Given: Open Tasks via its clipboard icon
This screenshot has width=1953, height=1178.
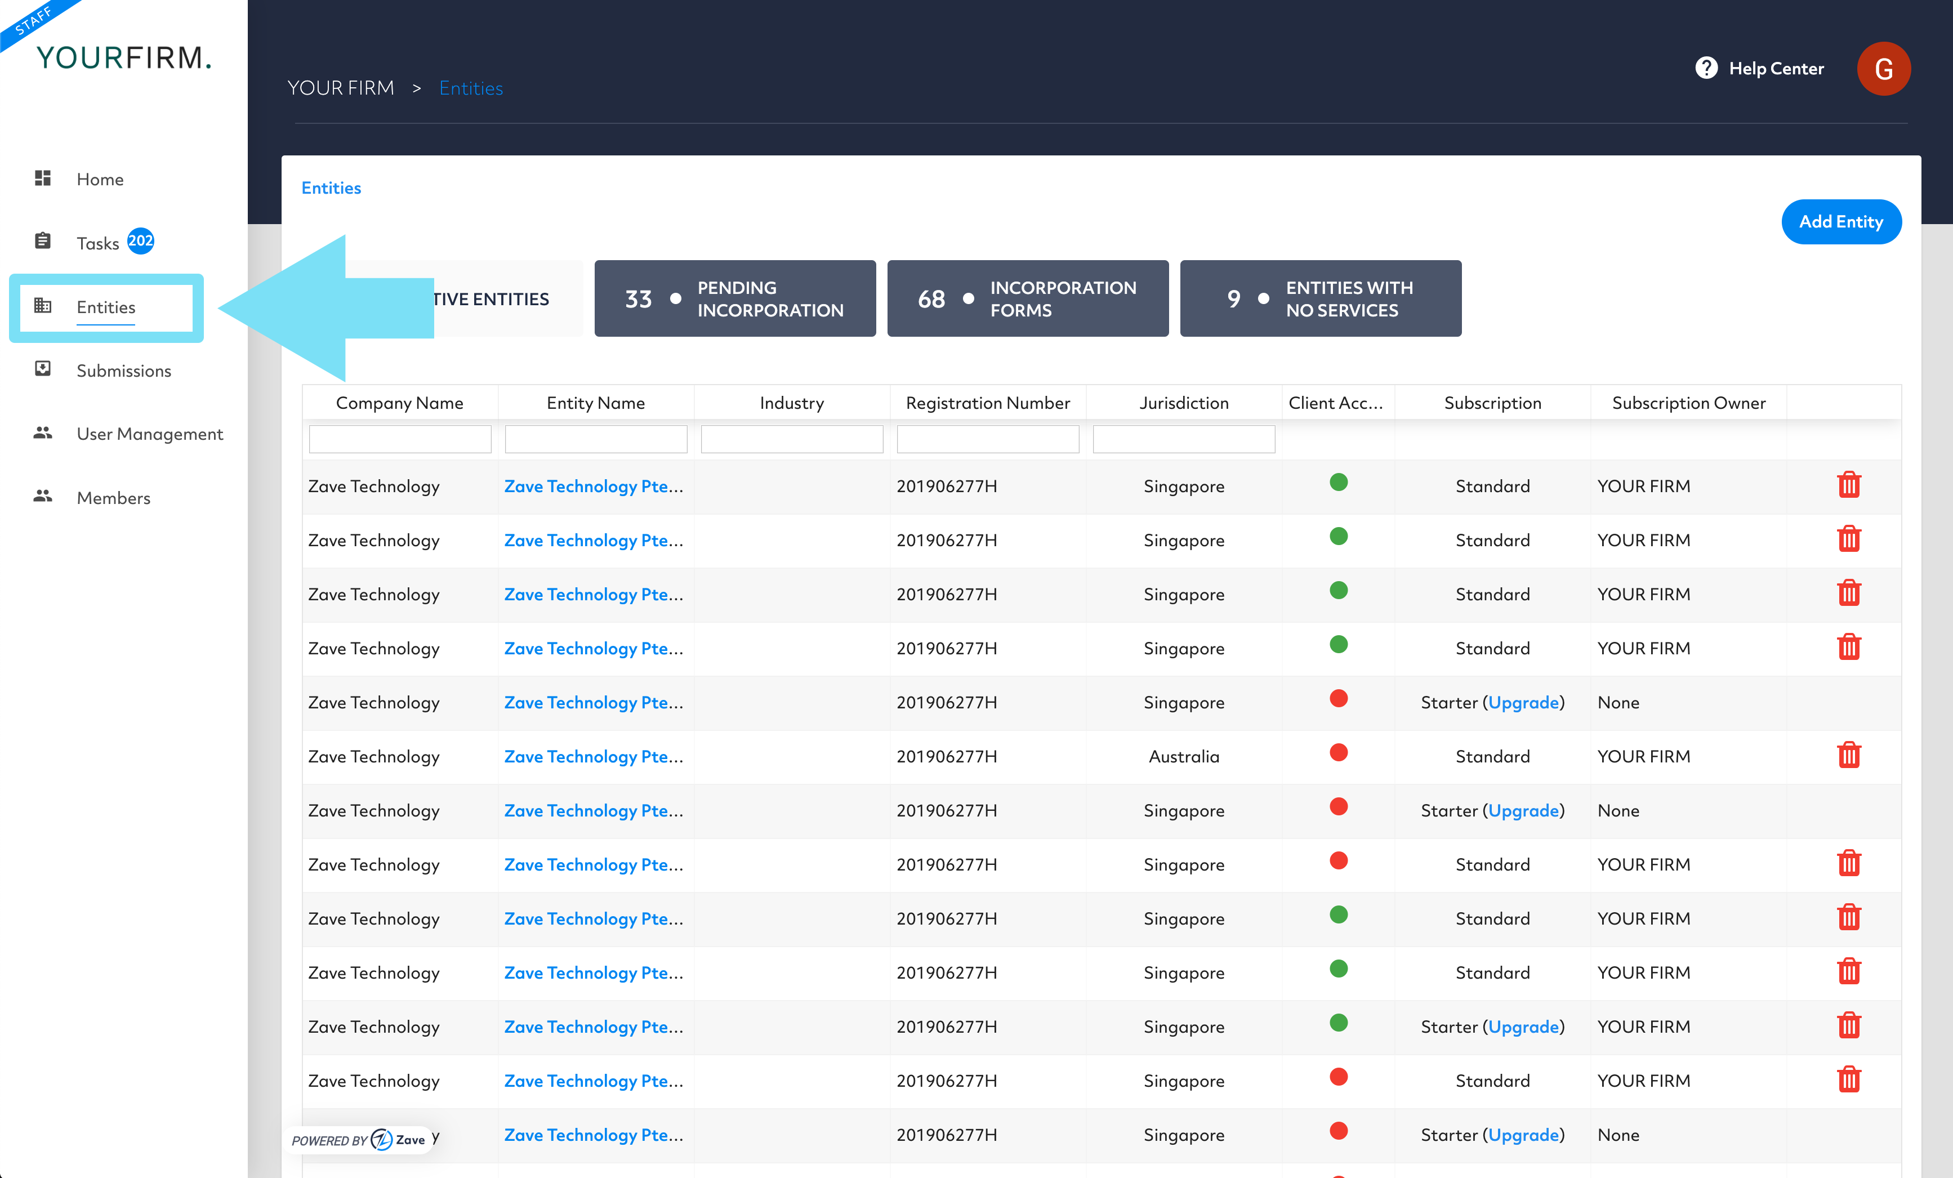Looking at the screenshot, I should point(43,241).
